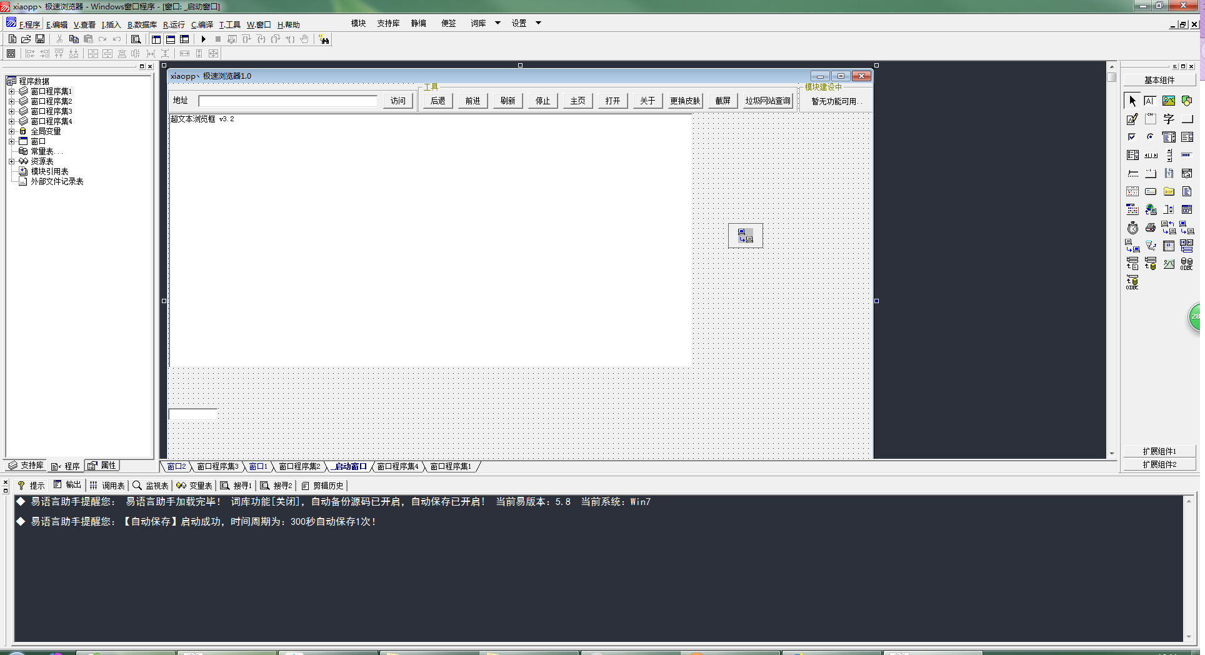Click the Copy toolbar icon

pyautogui.click(x=74, y=39)
